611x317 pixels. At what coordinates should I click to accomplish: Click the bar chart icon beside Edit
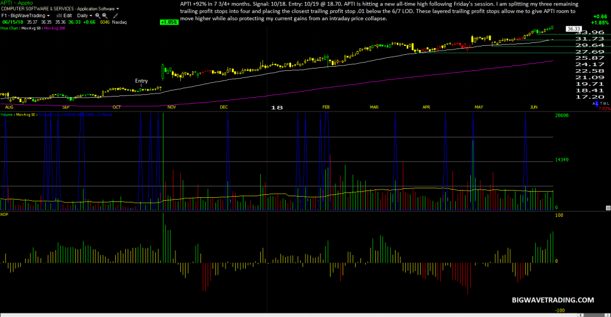[59, 15]
